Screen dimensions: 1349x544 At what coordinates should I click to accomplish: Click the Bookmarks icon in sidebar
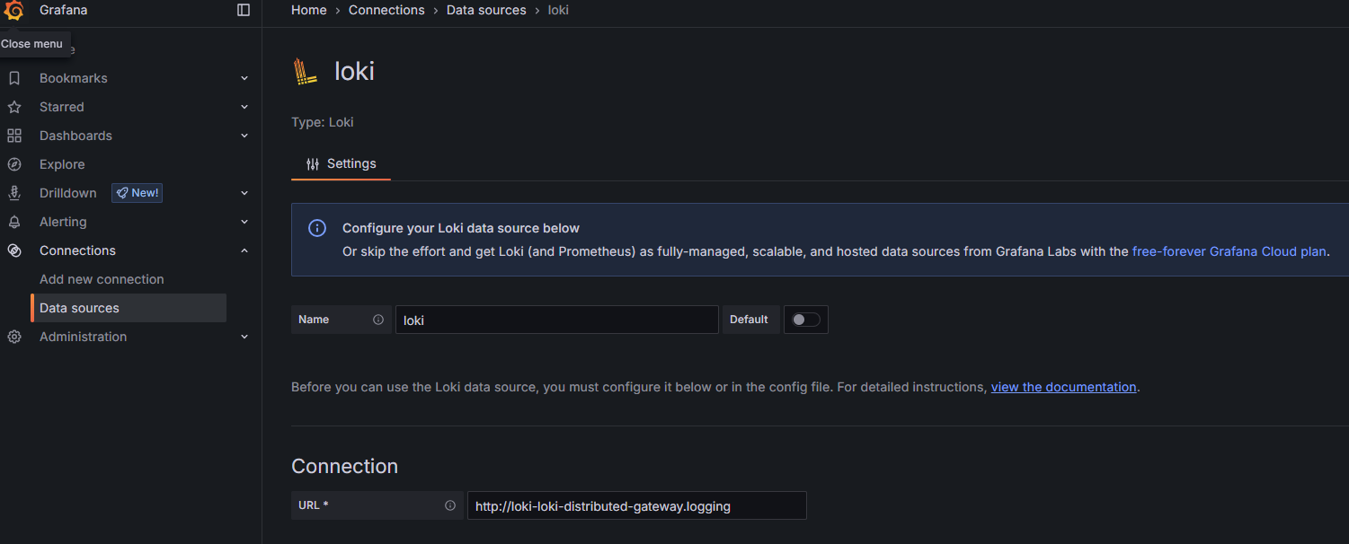(x=14, y=78)
